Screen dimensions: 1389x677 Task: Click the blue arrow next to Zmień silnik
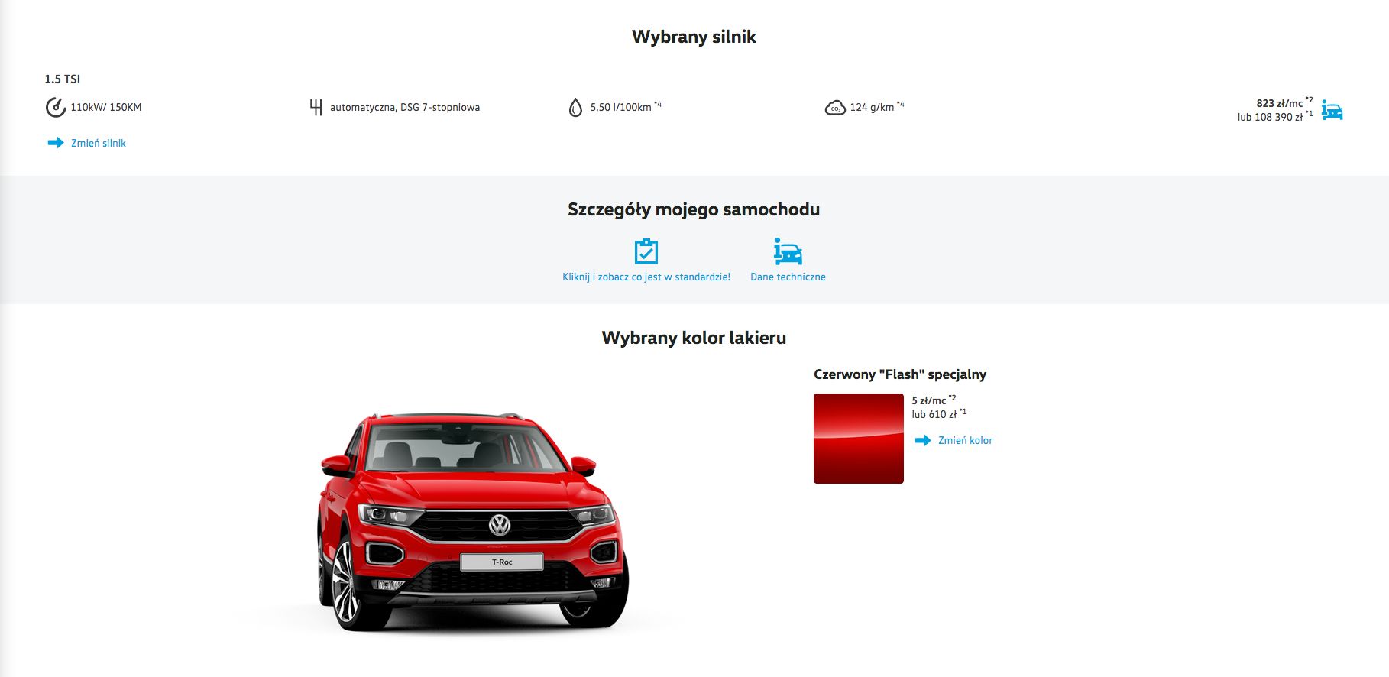point(56,143)
